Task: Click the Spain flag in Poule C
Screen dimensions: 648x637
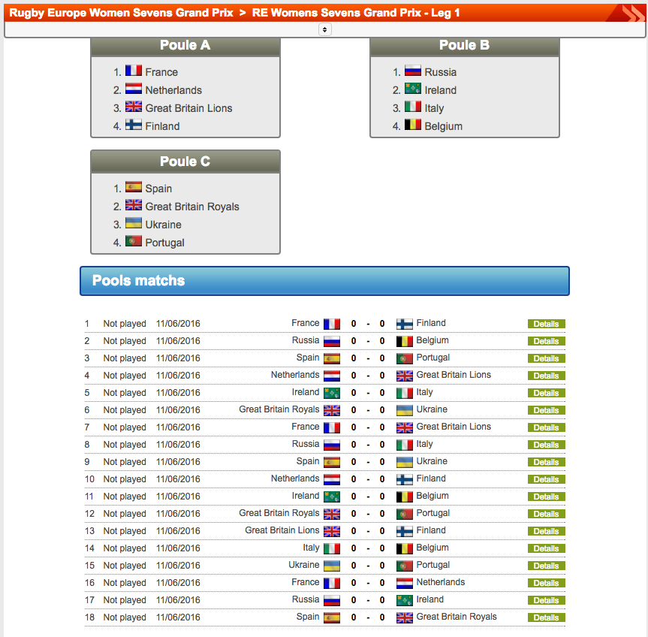Action: 134,188
